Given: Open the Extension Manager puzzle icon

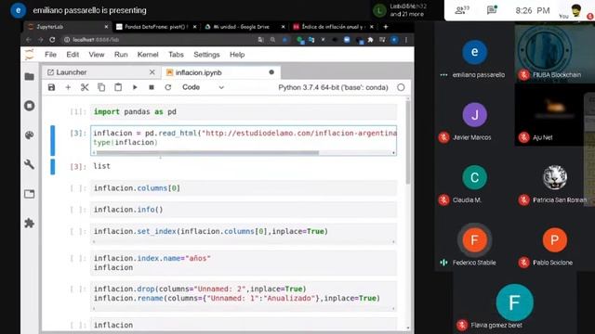Looking at the screenshot, I should point(29,223).
